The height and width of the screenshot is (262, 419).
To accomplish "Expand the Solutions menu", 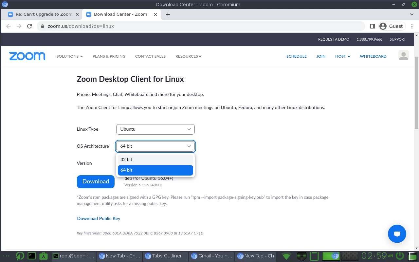I will coord(69,56).
